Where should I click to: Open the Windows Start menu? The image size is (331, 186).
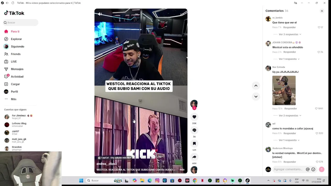81,181
